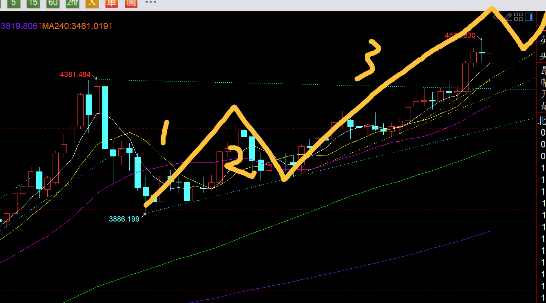Select the 2hr period button

72,3
